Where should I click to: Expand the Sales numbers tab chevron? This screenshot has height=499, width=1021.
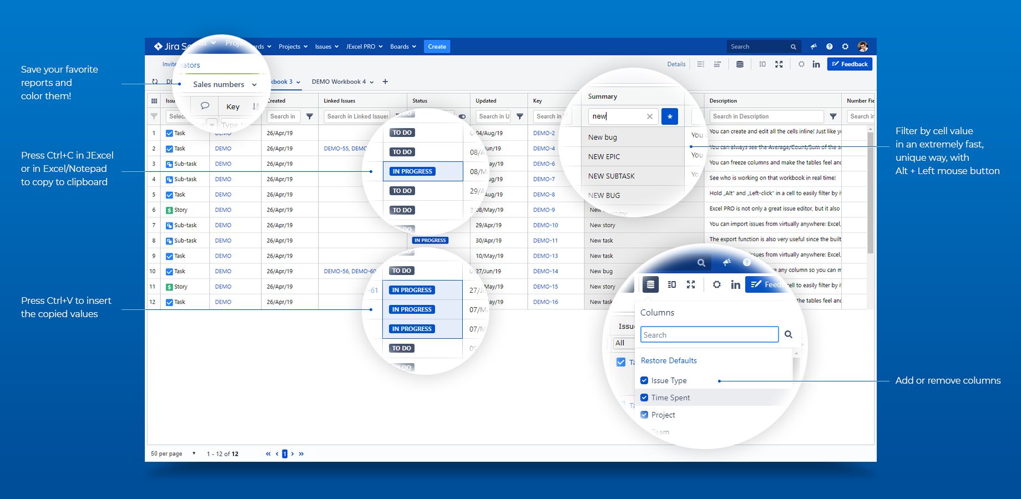254,85
